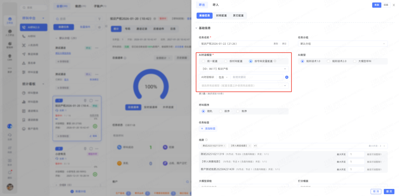This screenshot has height=196, width=399.
Task: Click 复制 in the task name field
Action: pos(276,43)
